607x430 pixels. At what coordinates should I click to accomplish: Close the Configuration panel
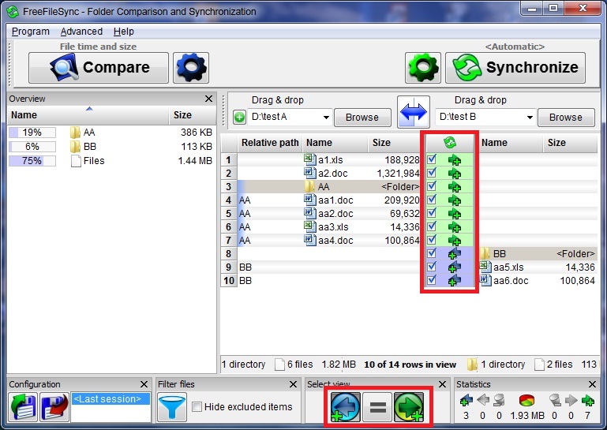[x=144, y=384]
